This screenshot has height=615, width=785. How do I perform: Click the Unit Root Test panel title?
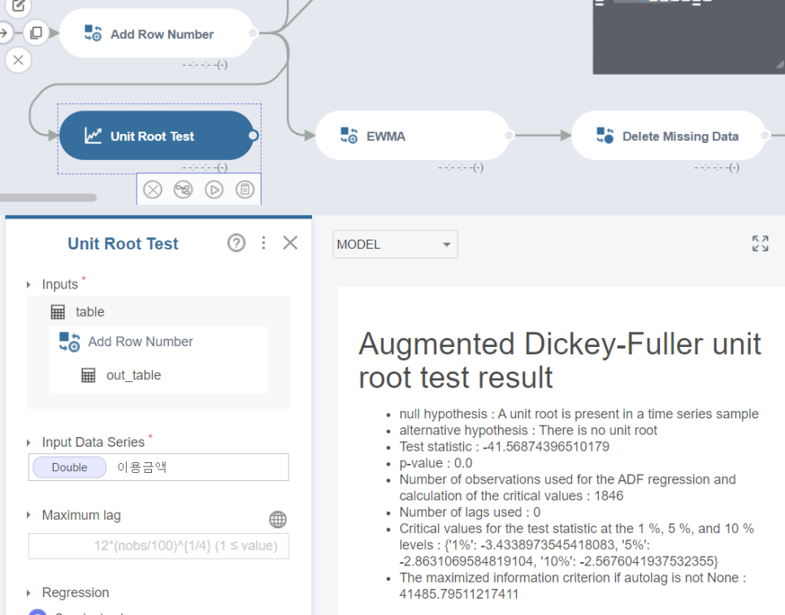point(123,244)
